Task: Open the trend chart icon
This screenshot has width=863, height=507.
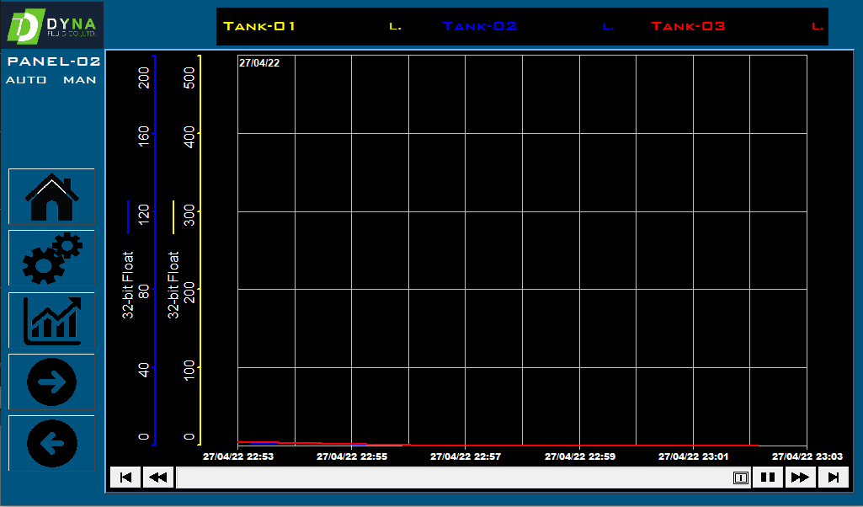Action: point(51,320)
